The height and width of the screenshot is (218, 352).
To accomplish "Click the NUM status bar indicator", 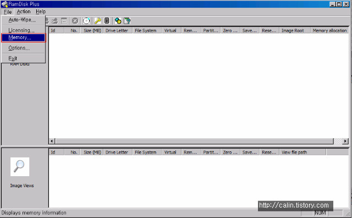I will [x=320, y=212].
